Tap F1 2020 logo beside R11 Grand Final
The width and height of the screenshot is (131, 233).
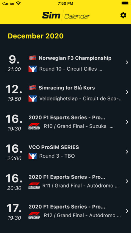[34, 185]
